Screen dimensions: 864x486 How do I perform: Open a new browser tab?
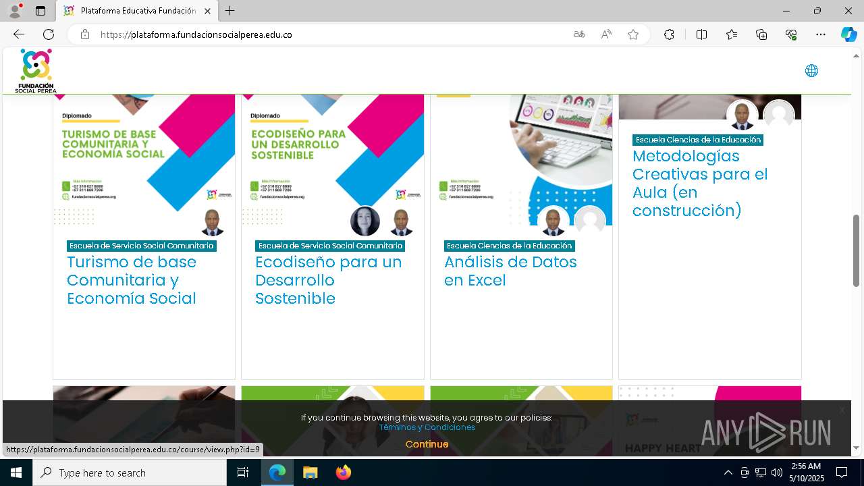(230, 11)
